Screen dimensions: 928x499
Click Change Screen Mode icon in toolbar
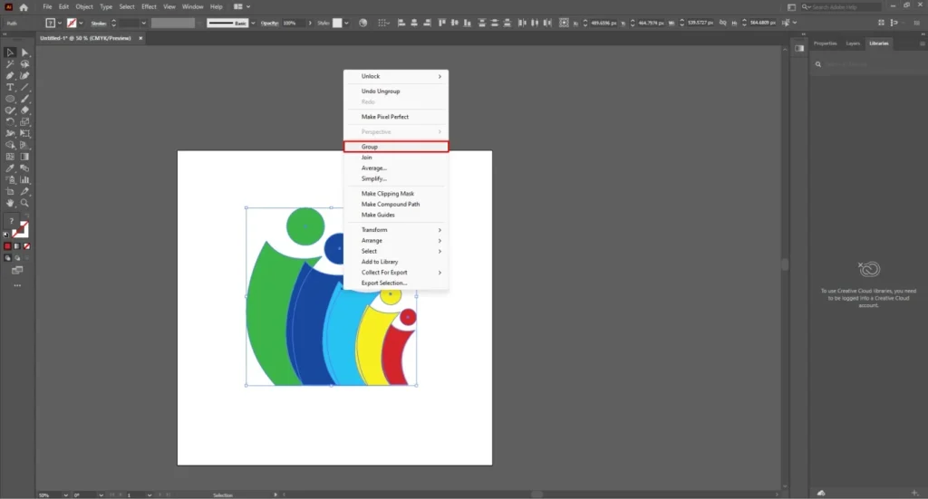tap(17, 270)
